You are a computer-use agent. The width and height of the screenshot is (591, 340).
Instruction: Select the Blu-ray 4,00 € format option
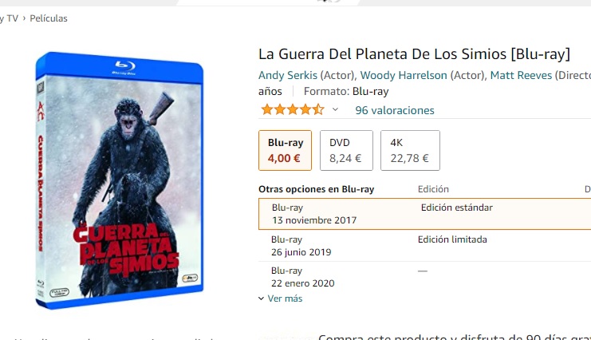[x=285, y=150]
